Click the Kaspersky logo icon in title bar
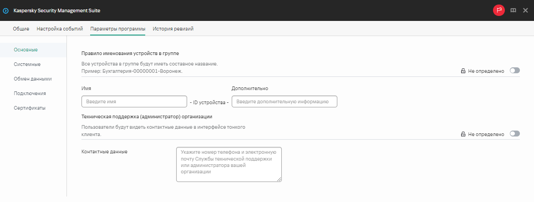 6,10
